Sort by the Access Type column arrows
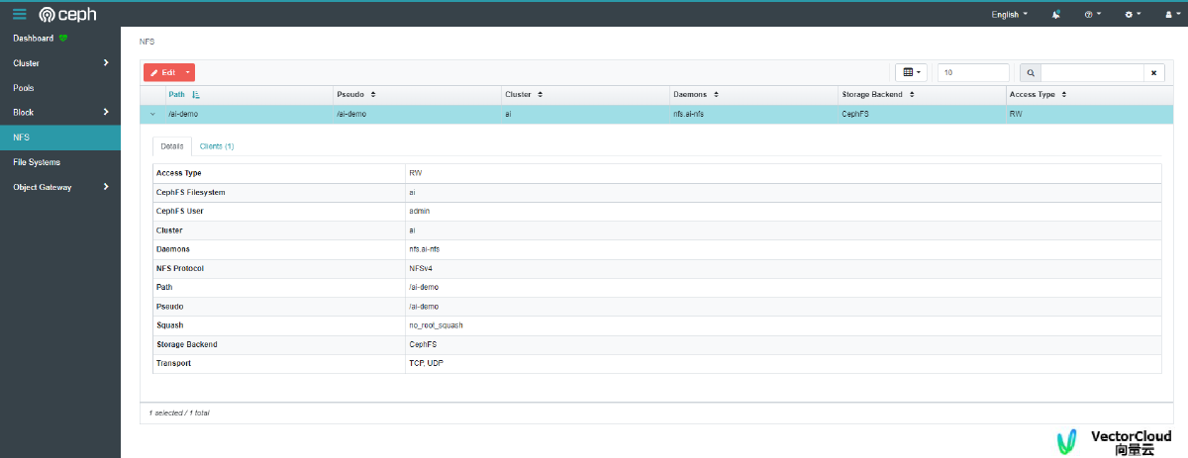The width and height of the screenshot is (1188, 458). (1064, 94)
